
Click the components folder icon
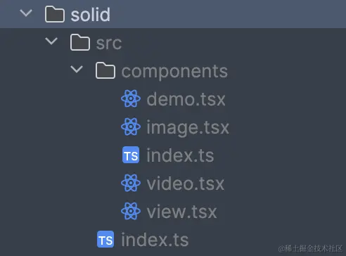(x=105, y=70)
